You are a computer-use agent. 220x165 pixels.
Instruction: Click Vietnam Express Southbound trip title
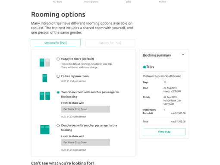(162, 76)
